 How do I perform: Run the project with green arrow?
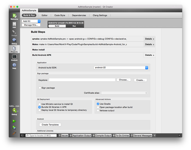pos(14,121)
